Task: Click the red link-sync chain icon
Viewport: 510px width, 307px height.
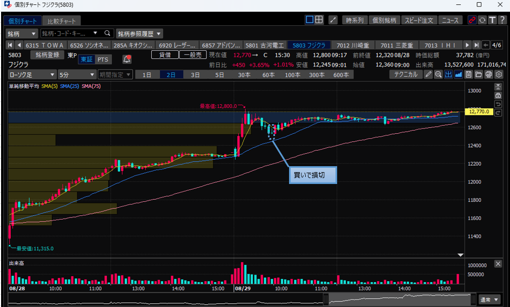Action: [x=472, y=20]
